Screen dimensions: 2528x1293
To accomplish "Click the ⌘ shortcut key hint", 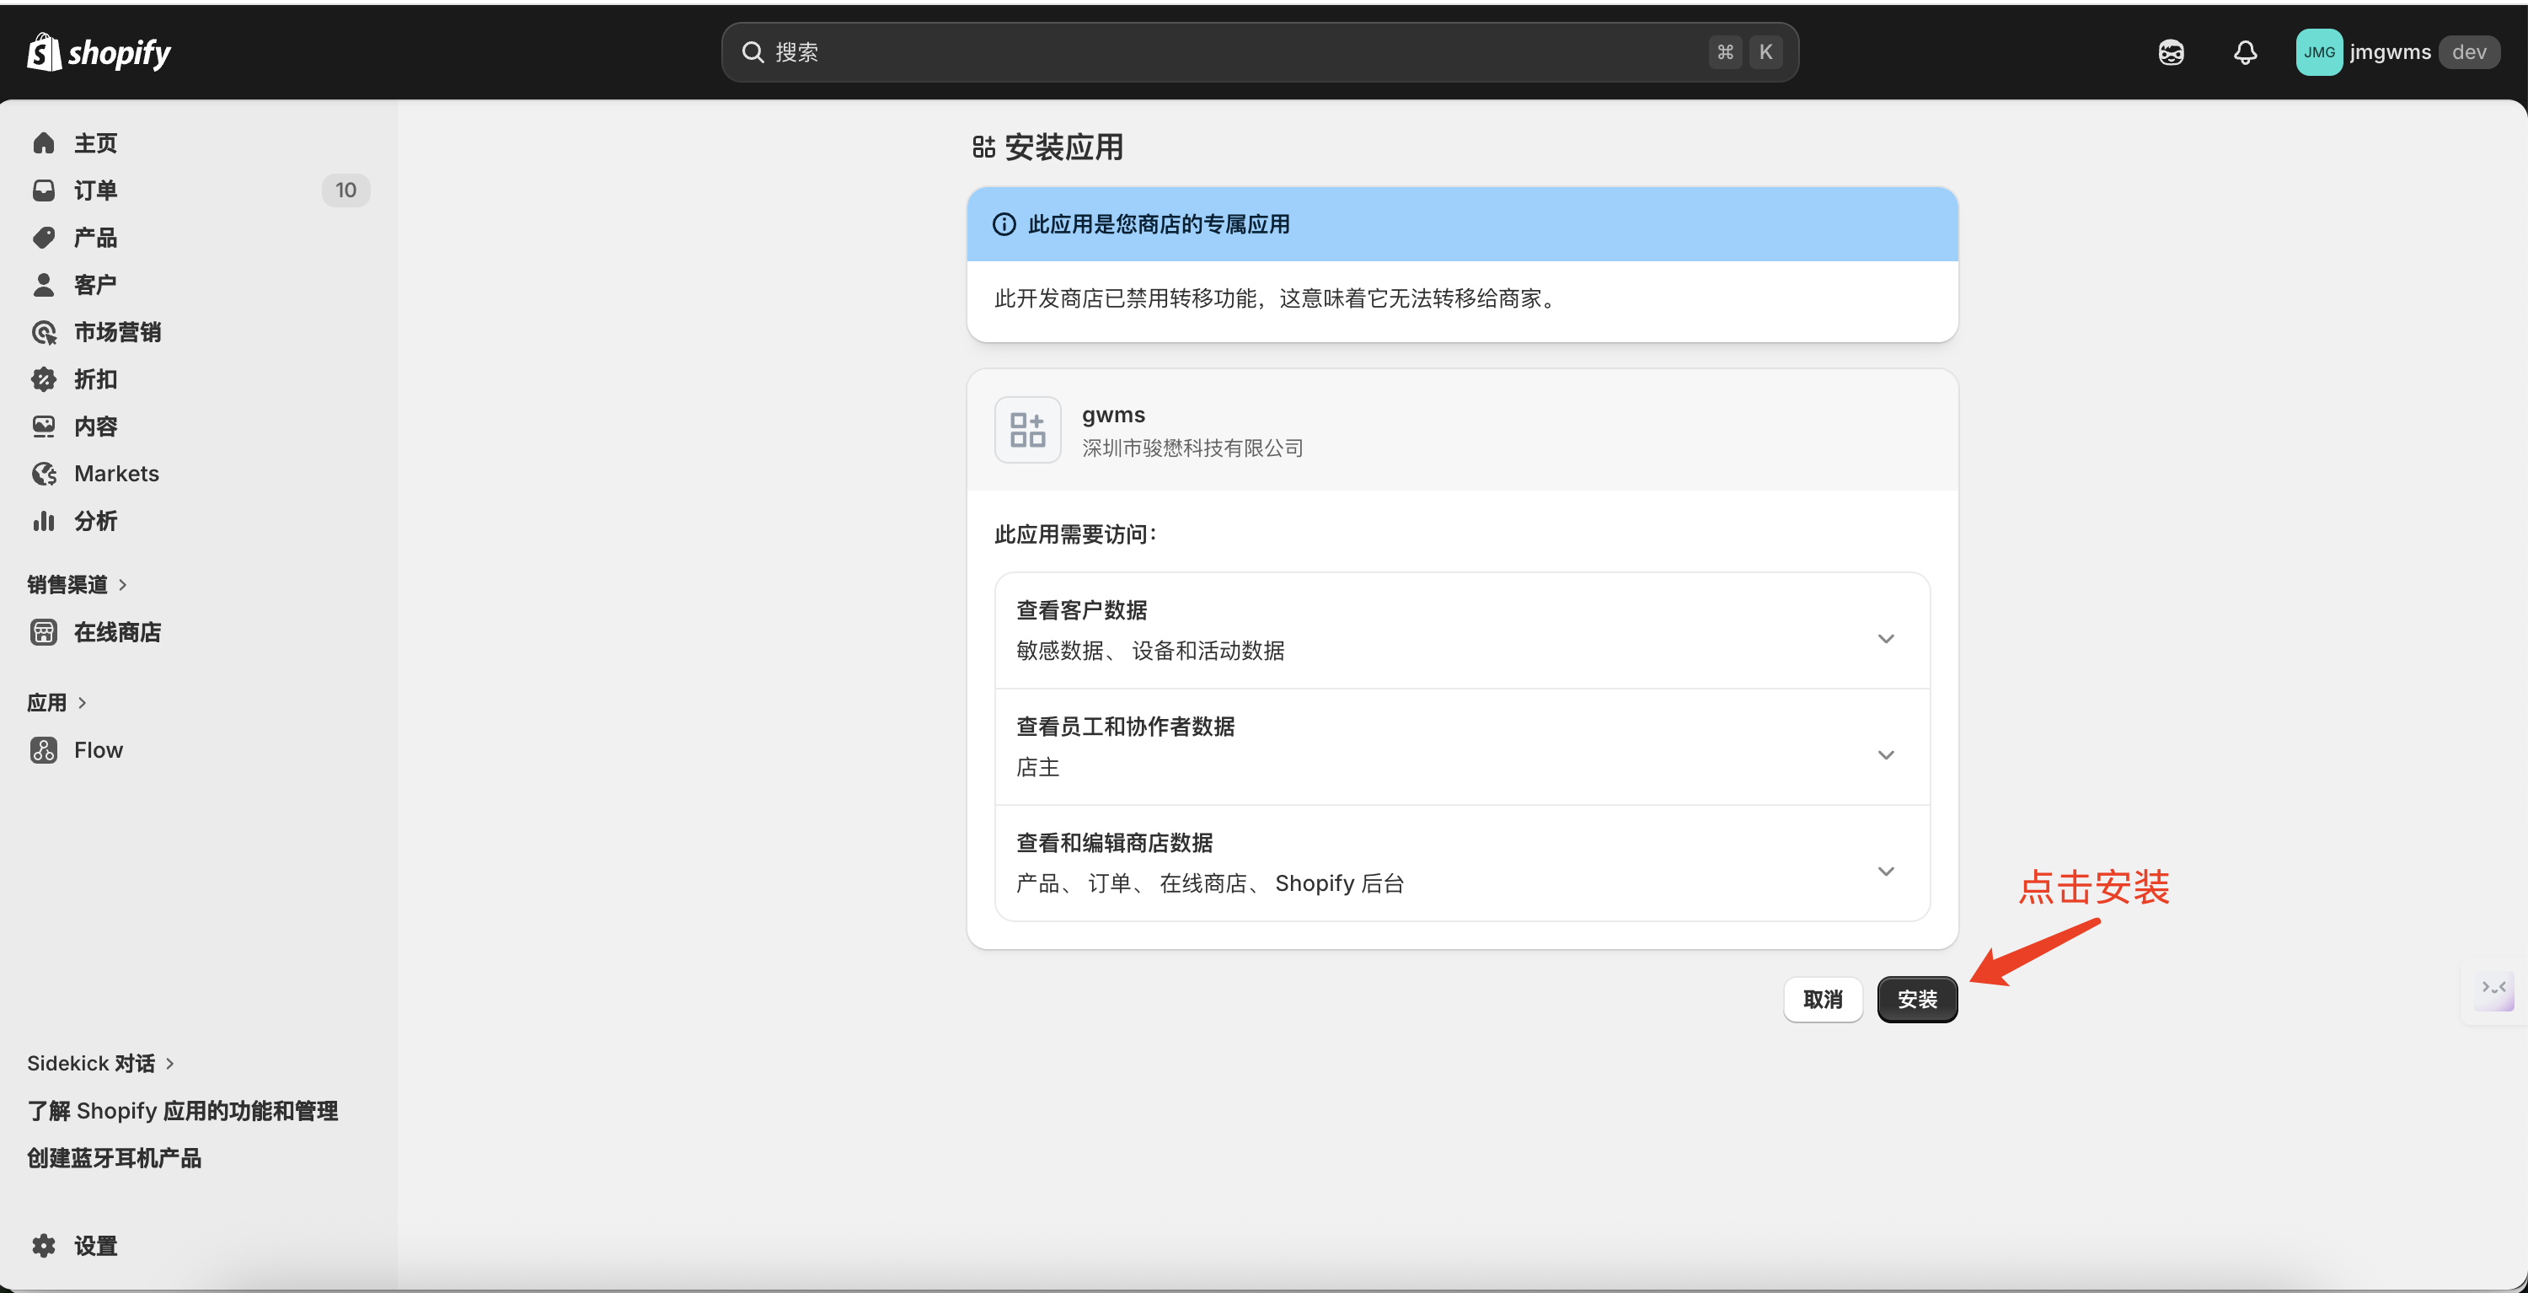I will click(x=1725, y=52).
